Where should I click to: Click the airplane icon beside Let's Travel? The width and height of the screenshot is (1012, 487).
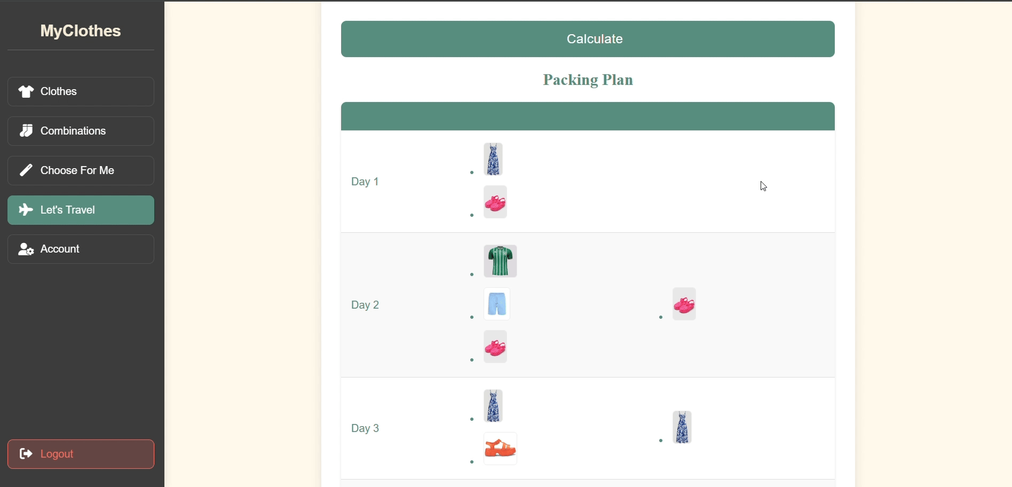point(26,210)
